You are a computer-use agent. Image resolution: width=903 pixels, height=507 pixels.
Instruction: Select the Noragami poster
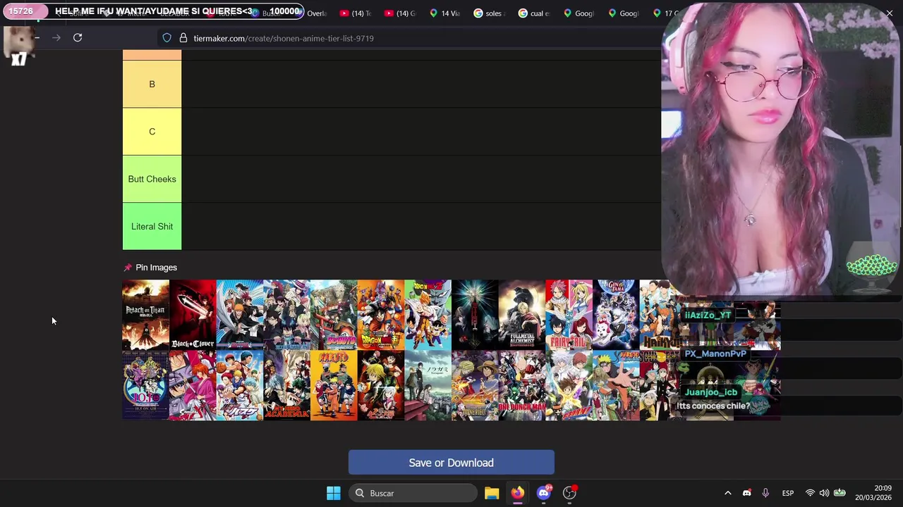coord(428,385)
